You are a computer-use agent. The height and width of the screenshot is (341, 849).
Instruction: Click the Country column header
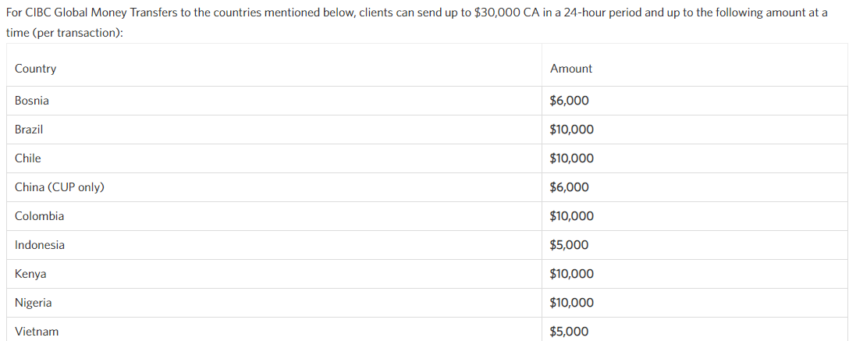(x=36, y=69)
